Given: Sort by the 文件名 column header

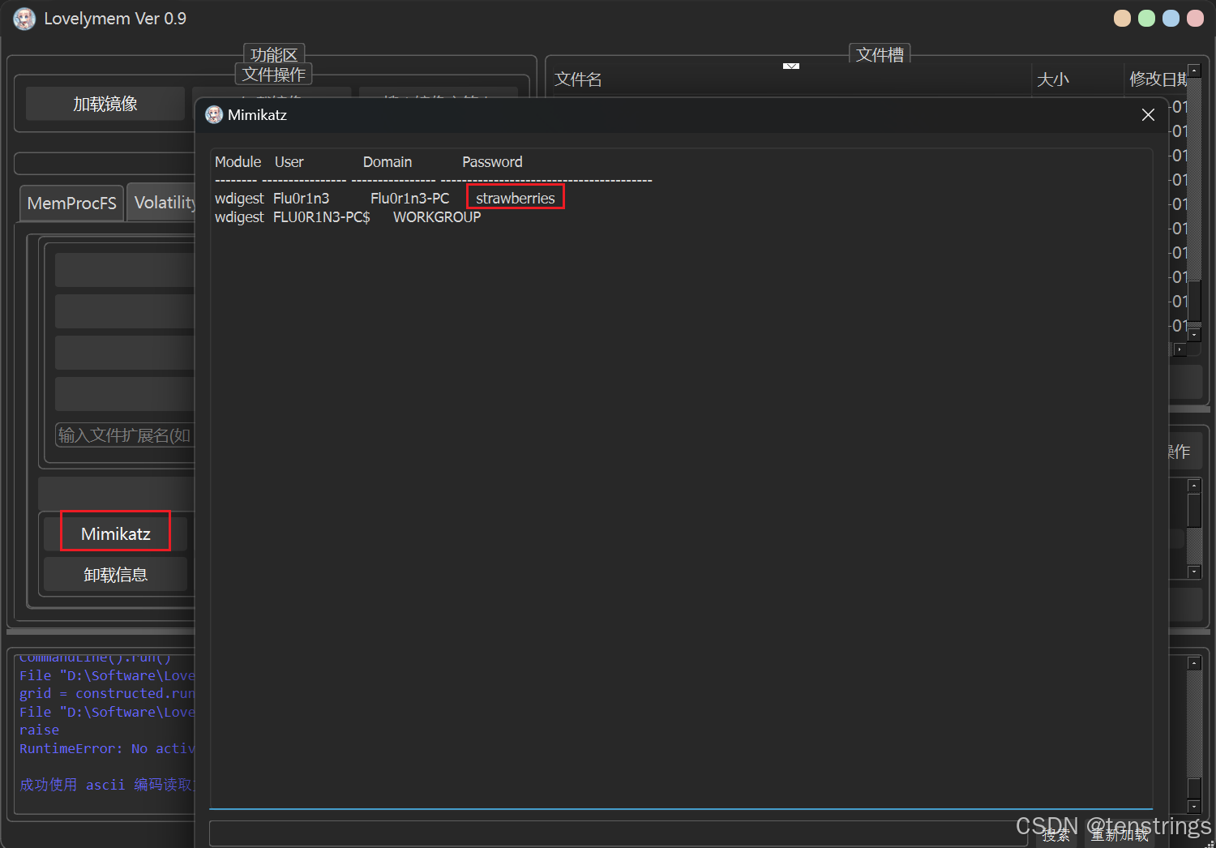Looking at the screenshot, I should pos(578,79).
